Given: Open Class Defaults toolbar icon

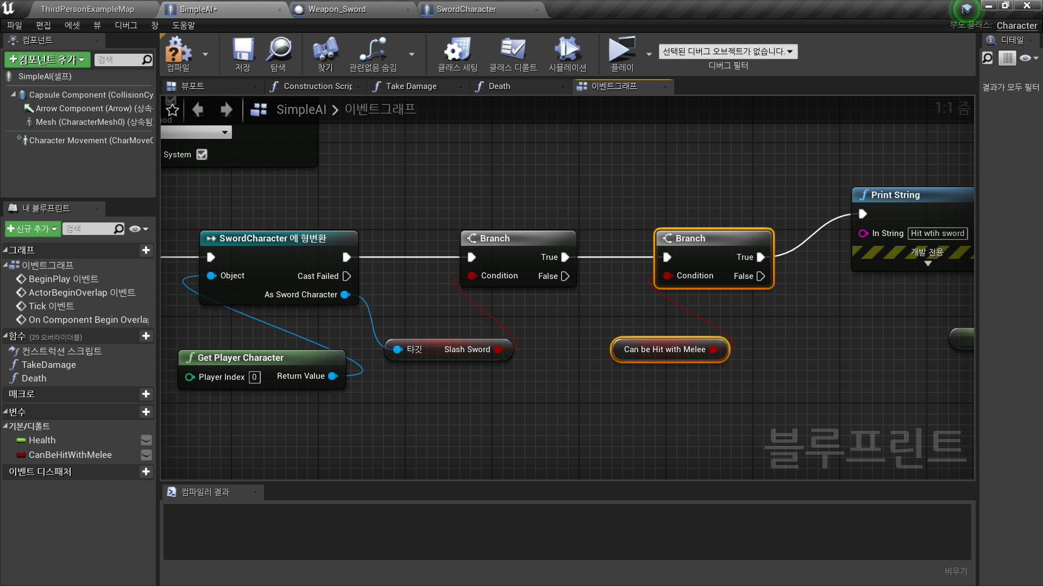Looking at the screenshot, I should (513, 53).
